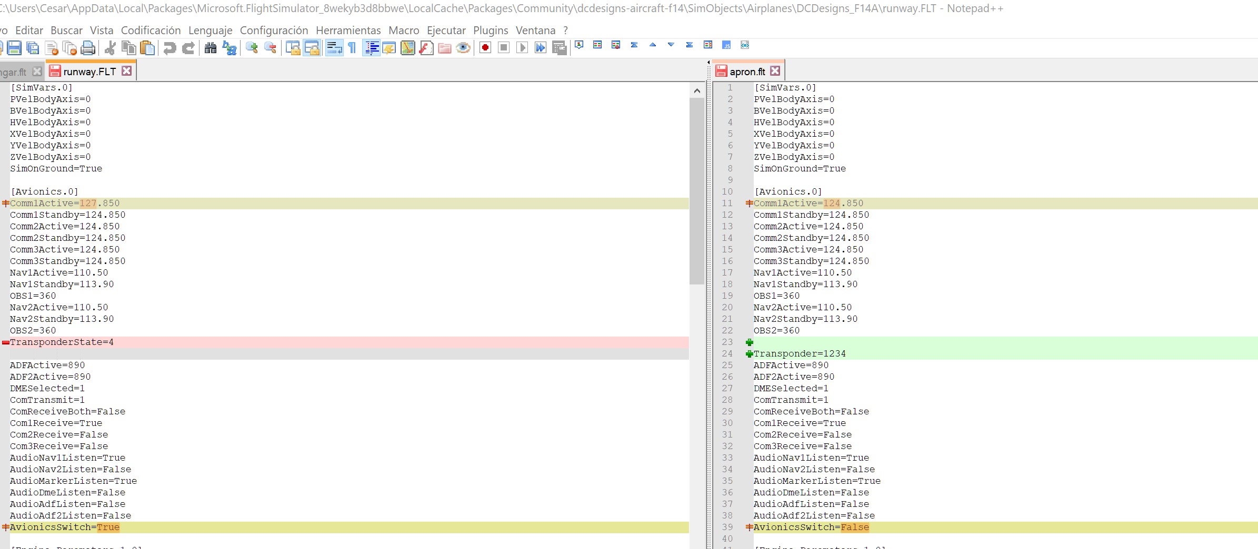1258x549 pixels.
Task: Click the Print icon in toolbar
Action: [88, 48]
